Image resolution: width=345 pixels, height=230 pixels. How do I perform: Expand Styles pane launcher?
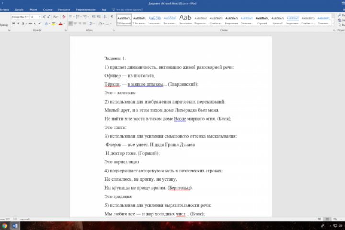[334, 30]
